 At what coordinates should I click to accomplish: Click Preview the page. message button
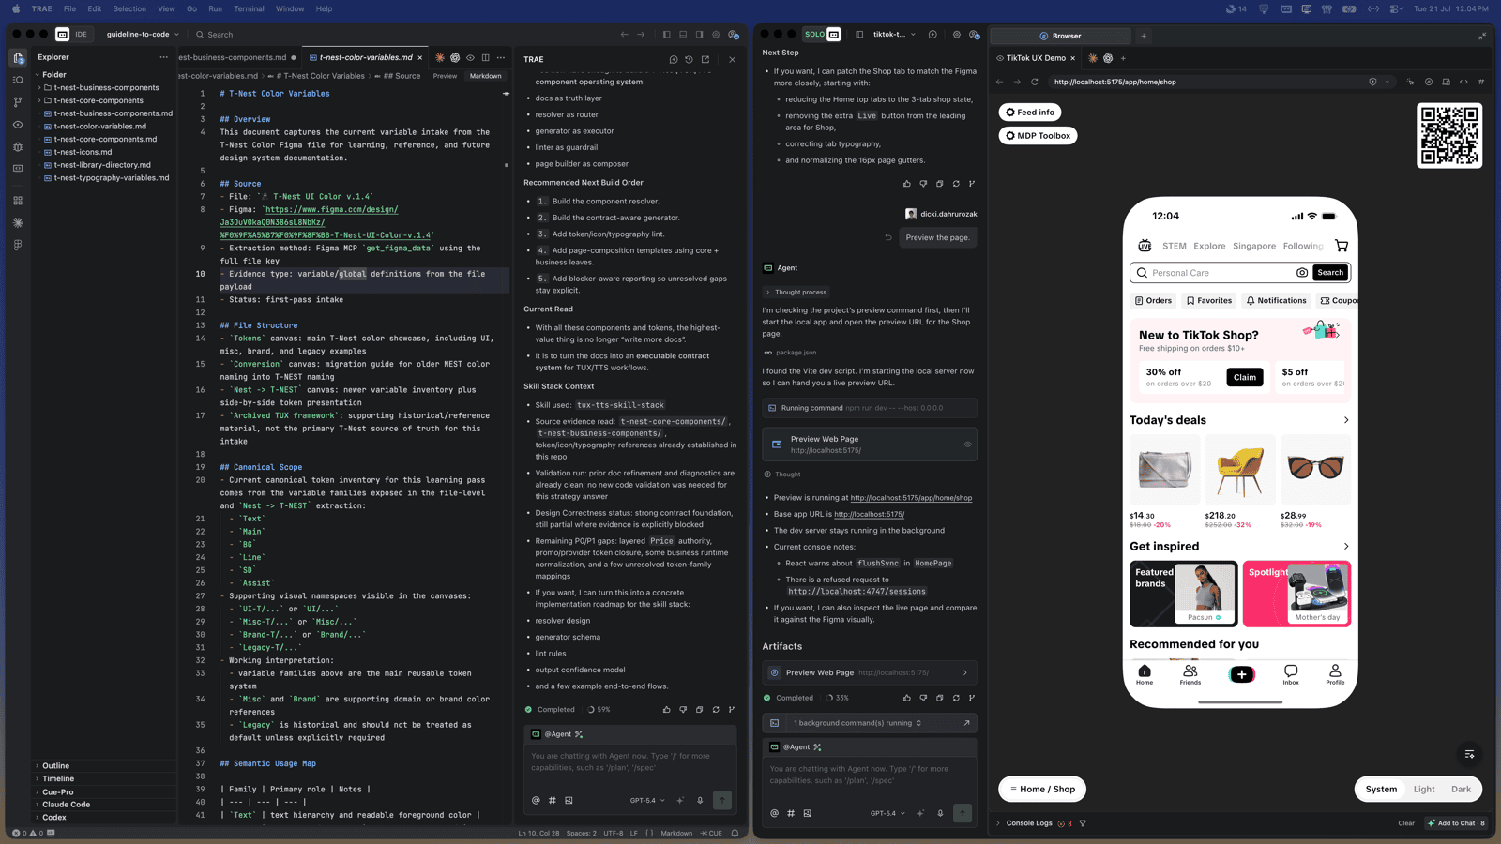pyautogui.click(x=937, y=238)
